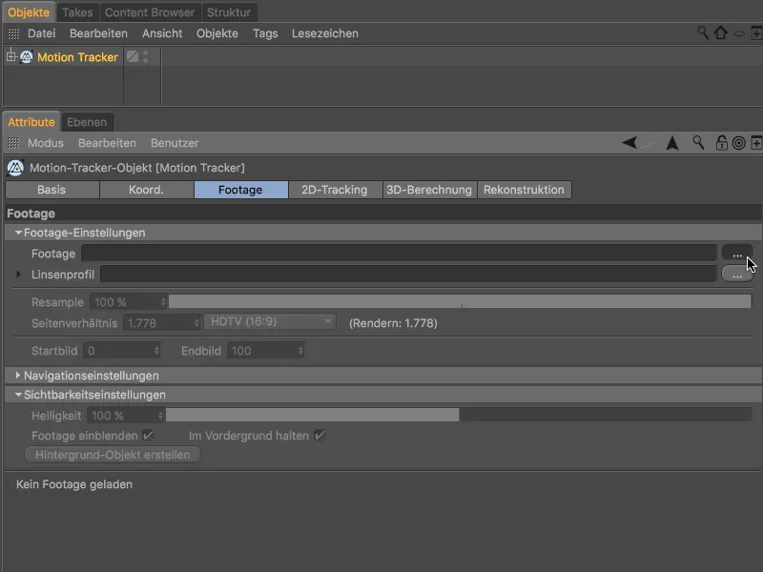Select the Motion Tracker object icon
The width and height of the screenshot is (763, 572).
26,56
